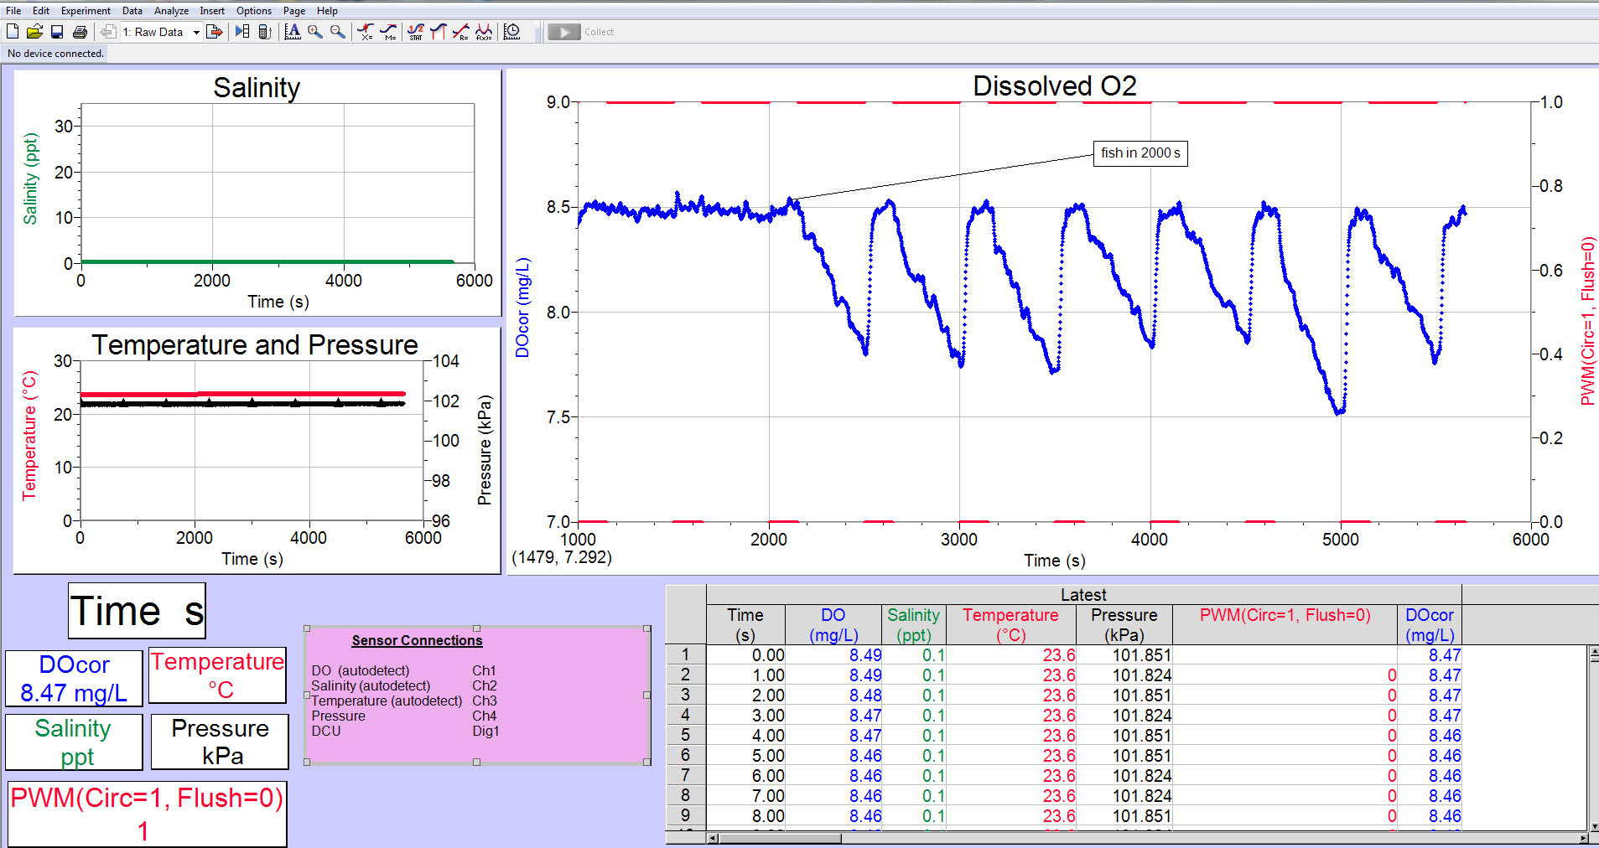Click the Temperature (°C) table column header
This screenshot has width=1599, height=848.
[1010, 625]
